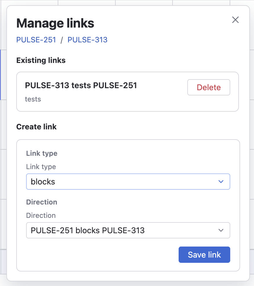Screen dimensions: 254x286
Task: Open the Direction dropdown
Action: point(122,230)
